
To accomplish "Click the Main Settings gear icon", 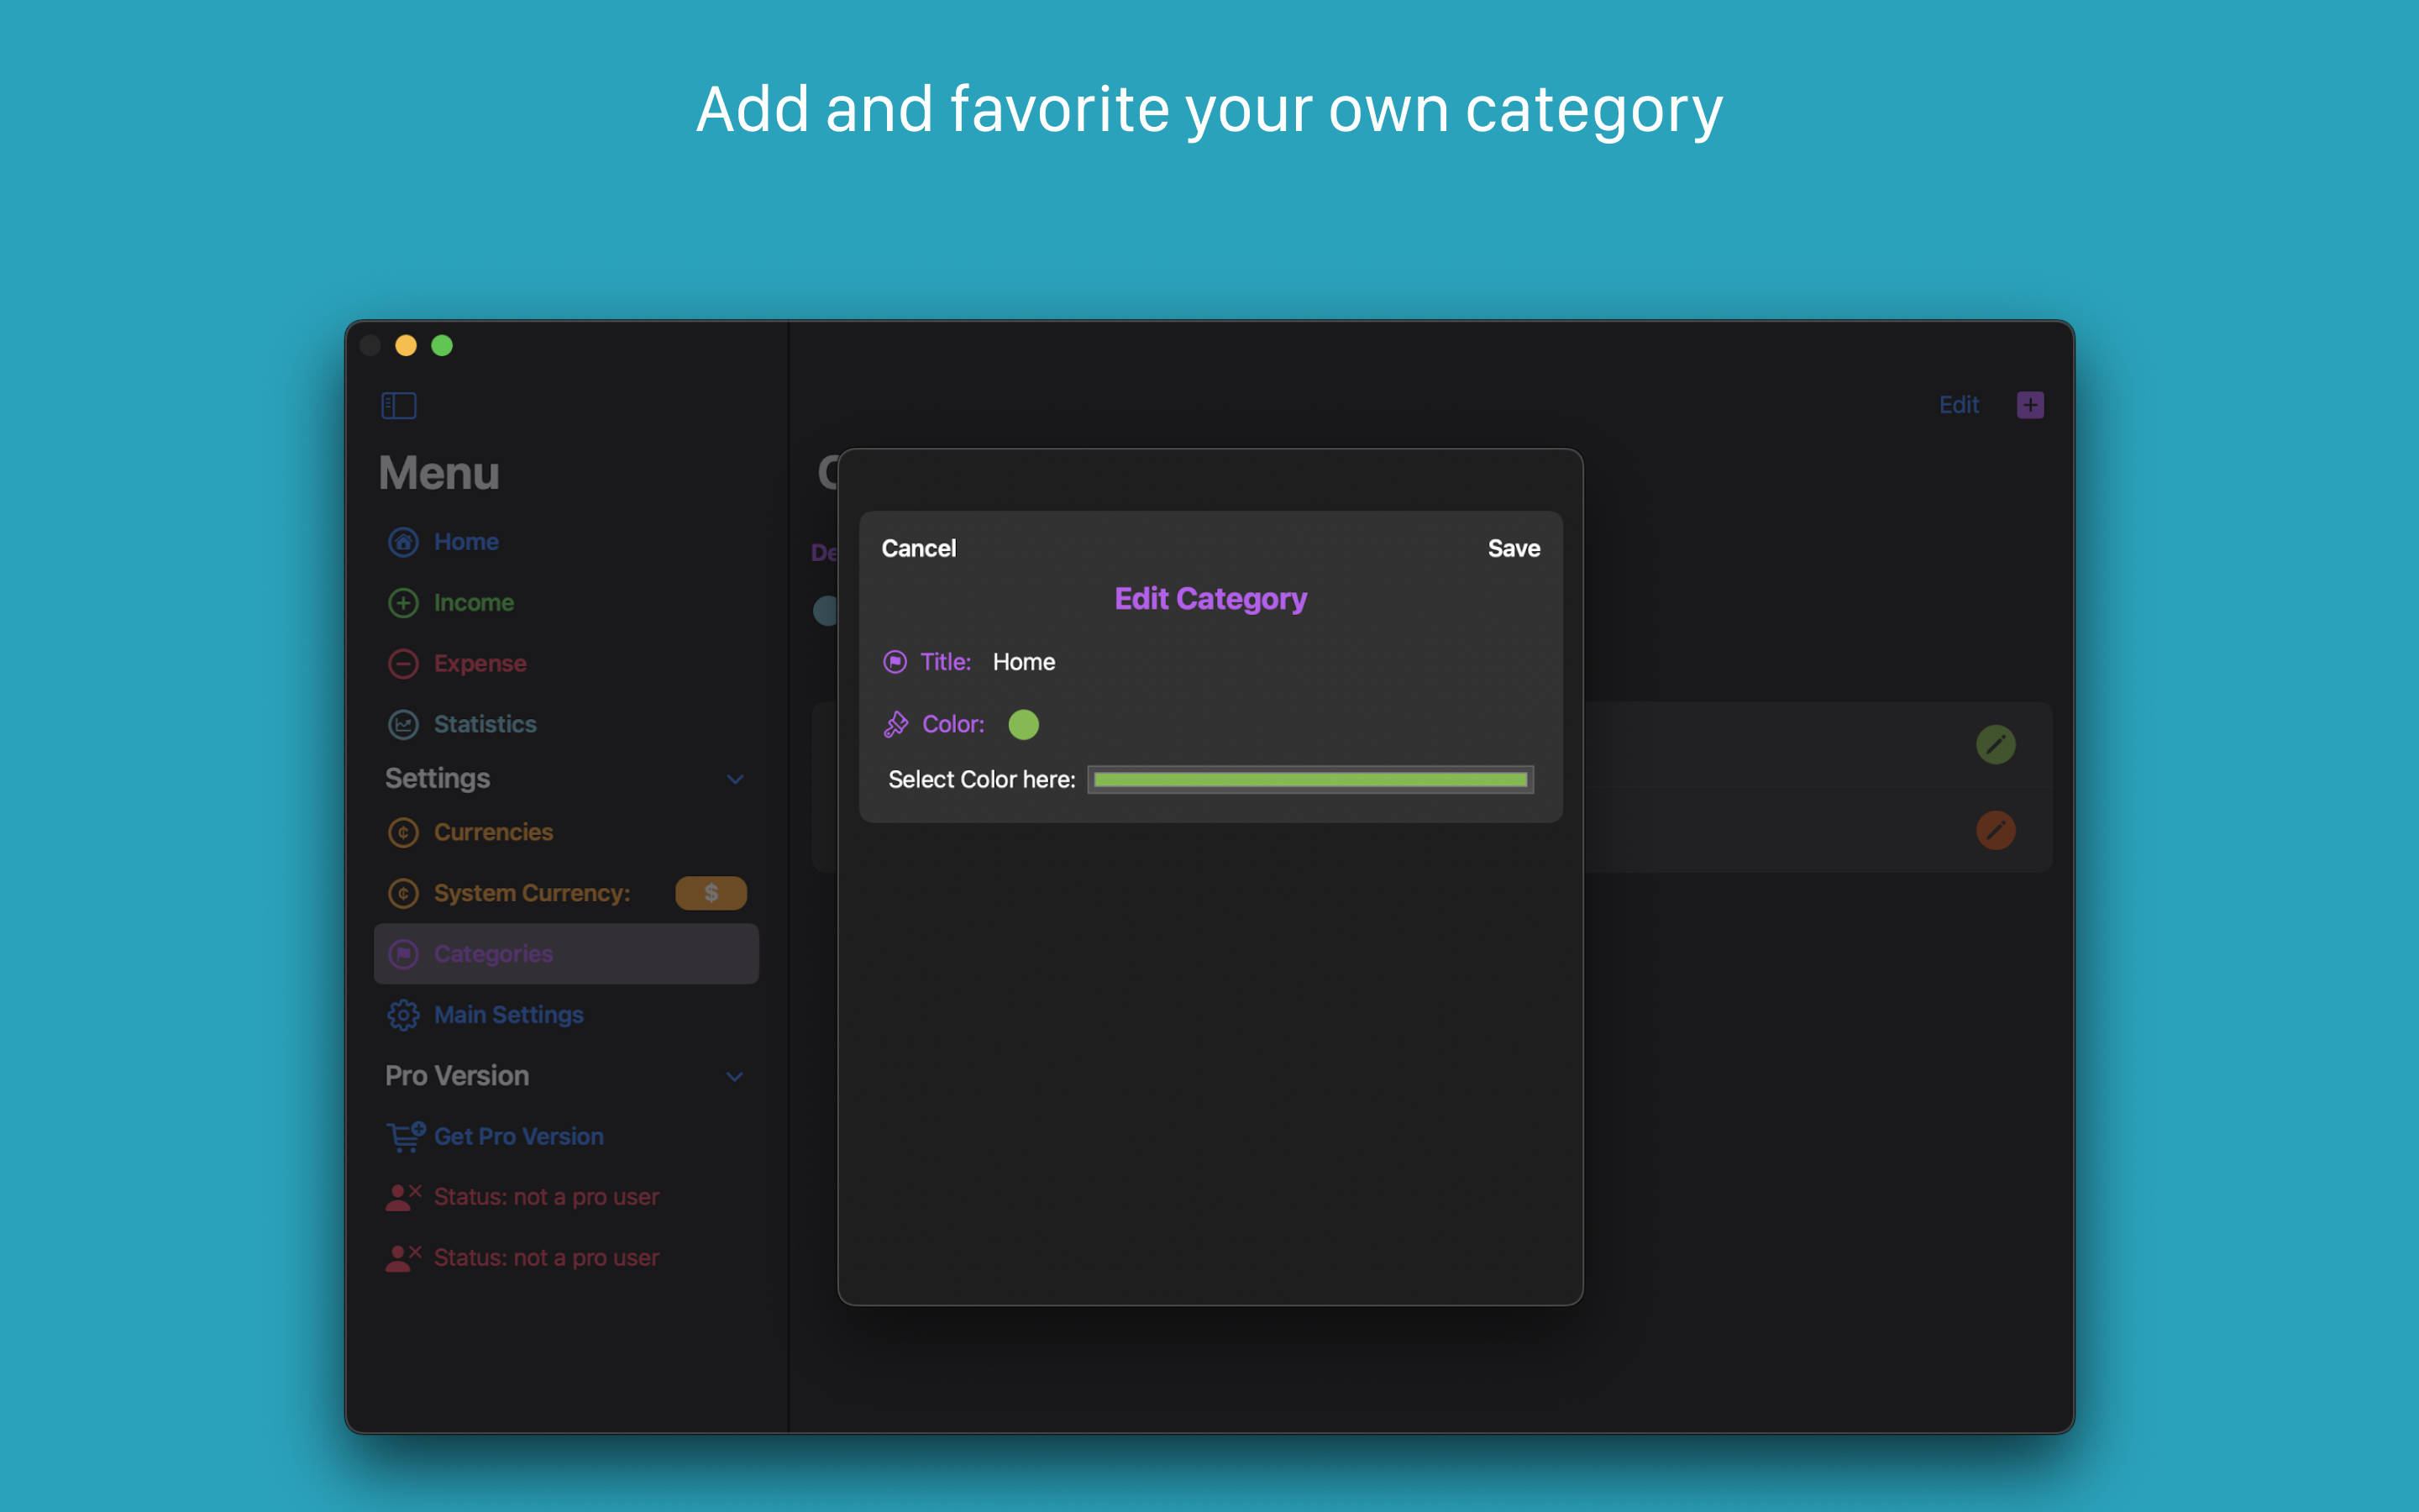I will pos(403,1015).
